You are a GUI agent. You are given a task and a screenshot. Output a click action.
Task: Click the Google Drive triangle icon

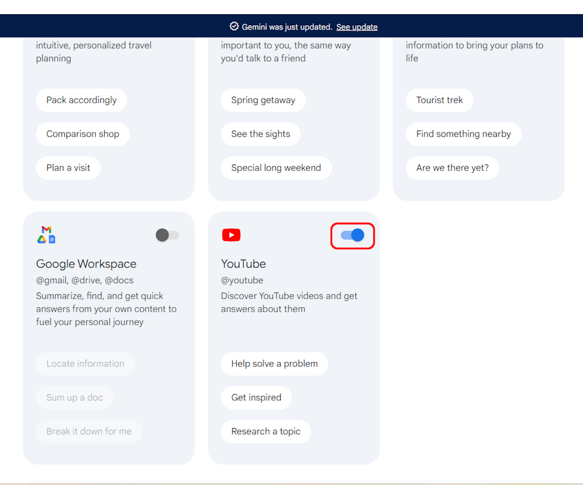coord(42,239)
